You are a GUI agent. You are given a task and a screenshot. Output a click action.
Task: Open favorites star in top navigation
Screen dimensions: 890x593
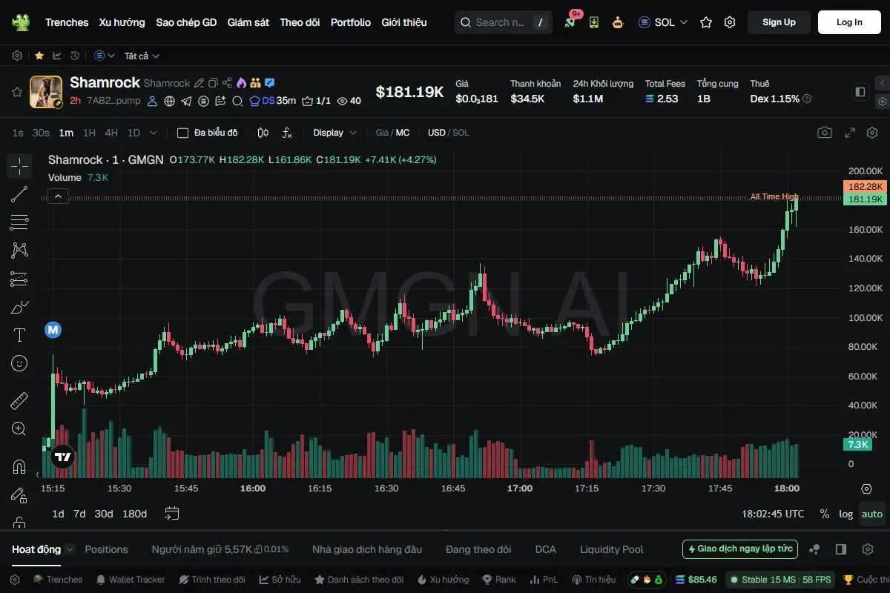(x=706, y=22)
